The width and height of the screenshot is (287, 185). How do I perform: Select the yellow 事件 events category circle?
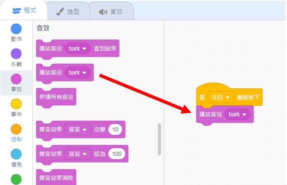click(x=16, y=104)
